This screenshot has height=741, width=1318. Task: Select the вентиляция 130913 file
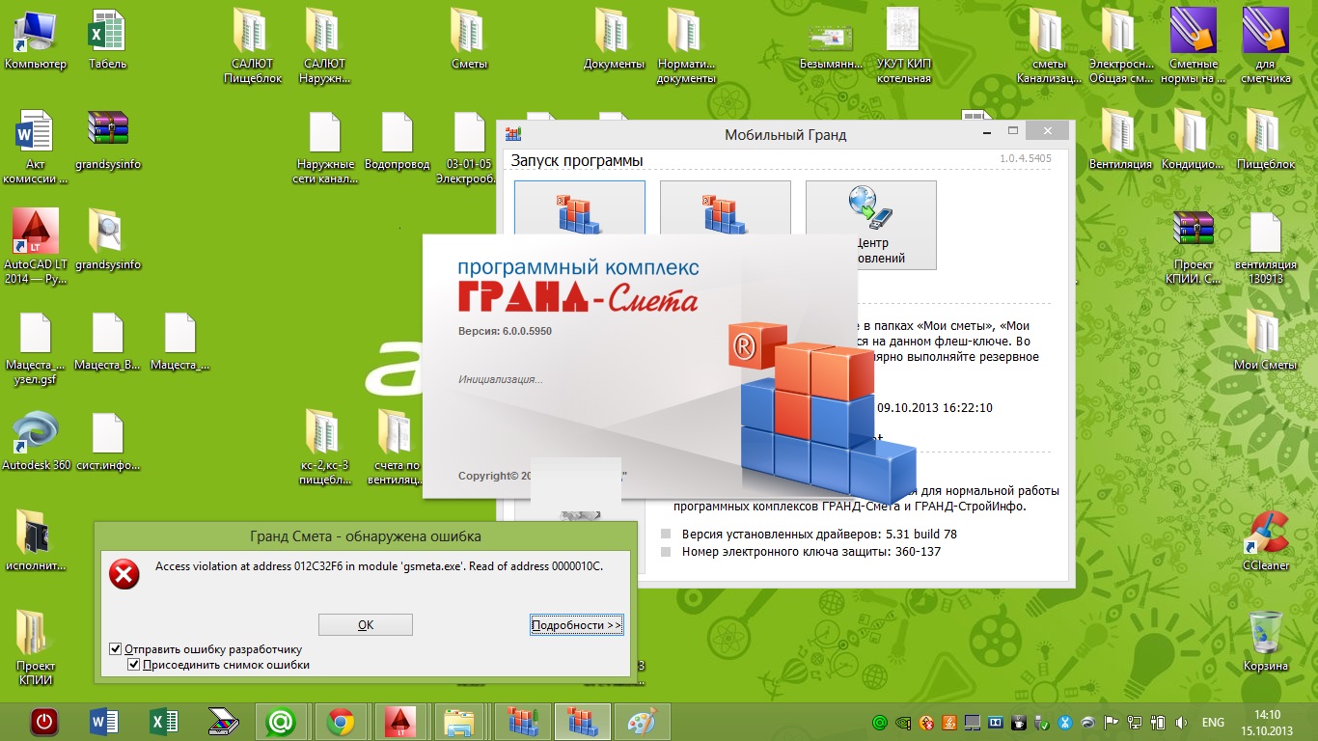(x=1266, y=247)
